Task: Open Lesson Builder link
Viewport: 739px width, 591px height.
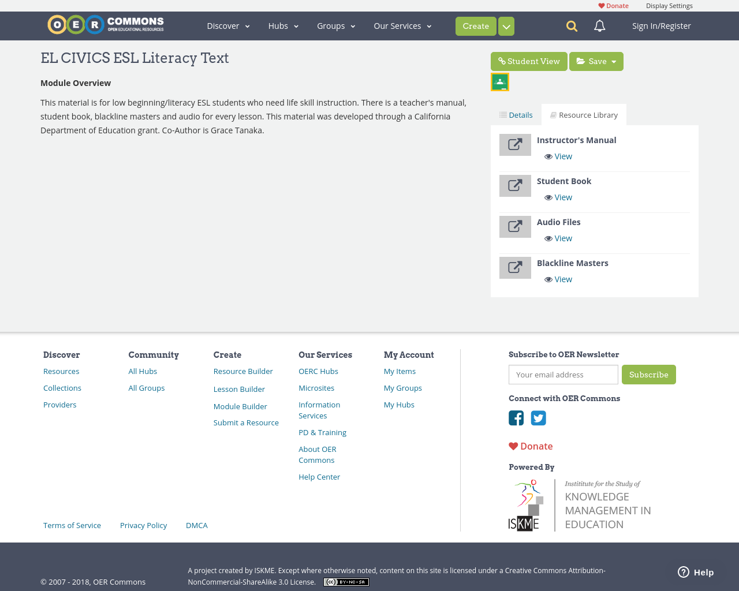Action: [x=239, y=389]
